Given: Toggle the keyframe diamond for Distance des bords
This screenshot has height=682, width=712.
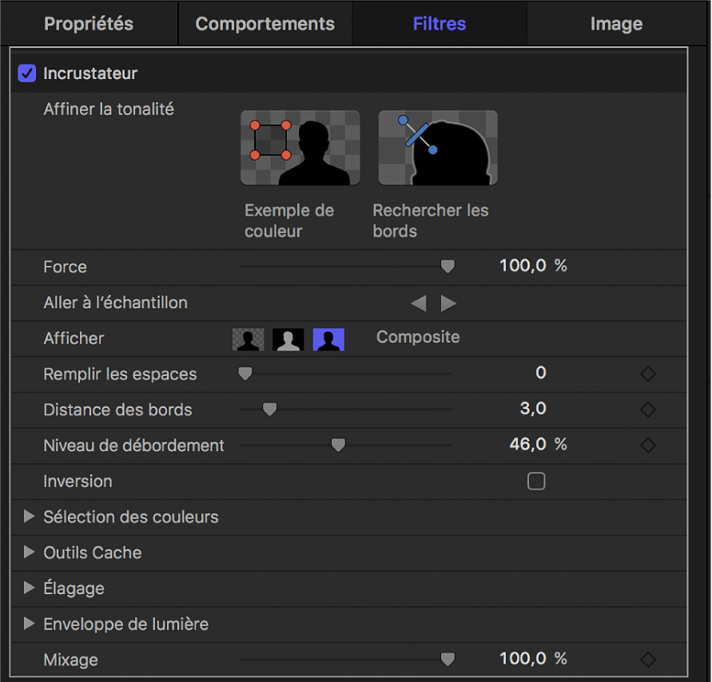Looking at the screenshot, I should (647, 410).
